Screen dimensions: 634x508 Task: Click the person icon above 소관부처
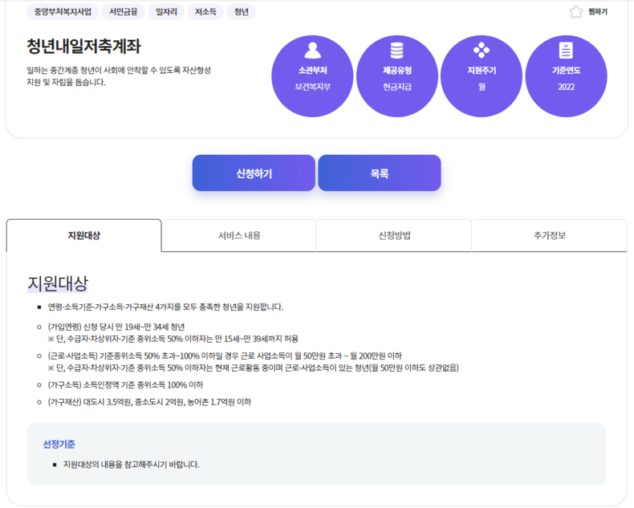tap(312, 51)
